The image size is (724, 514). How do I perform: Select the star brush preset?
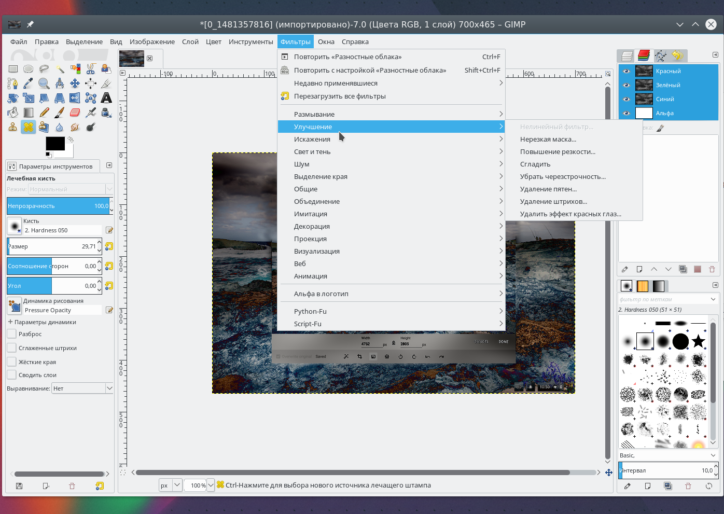pos(699,341)
